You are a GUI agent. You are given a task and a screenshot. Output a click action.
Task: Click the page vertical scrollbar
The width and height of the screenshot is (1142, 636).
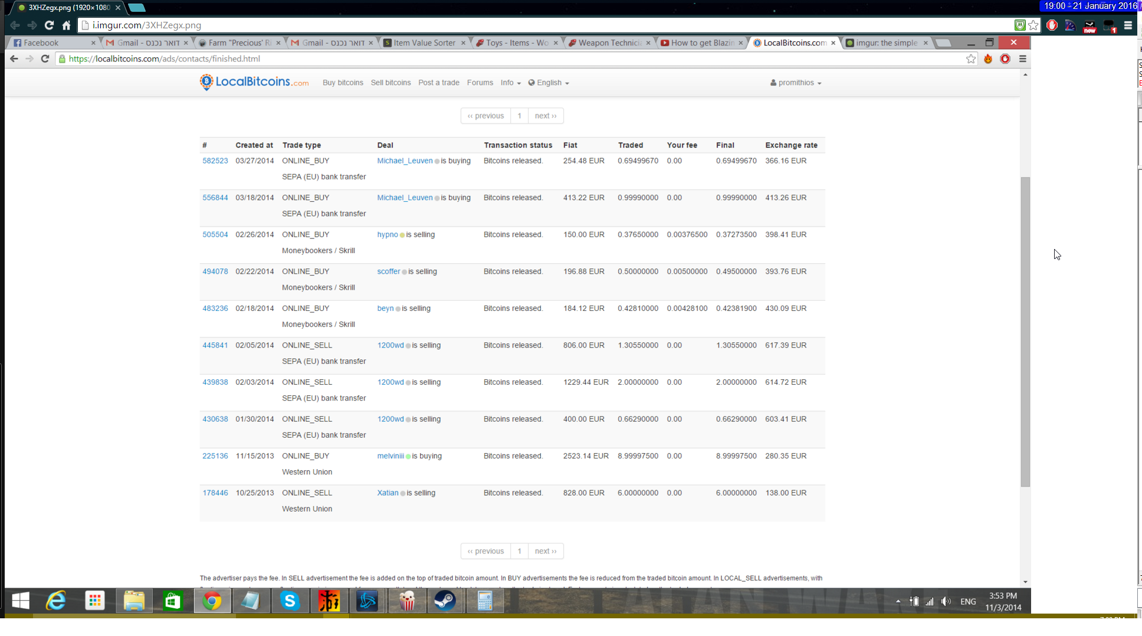[x=1025, y=330]
